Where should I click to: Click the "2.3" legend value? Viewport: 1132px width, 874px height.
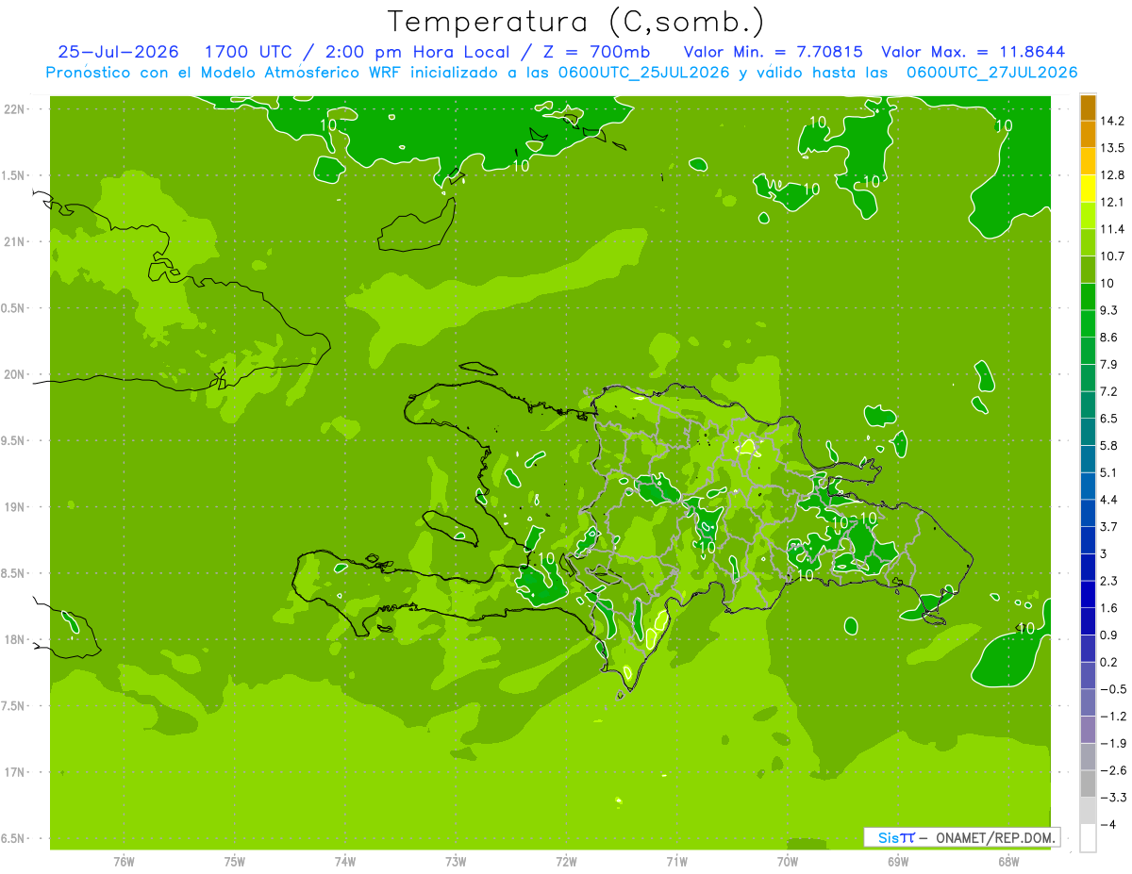click(x=1109, y=581)
